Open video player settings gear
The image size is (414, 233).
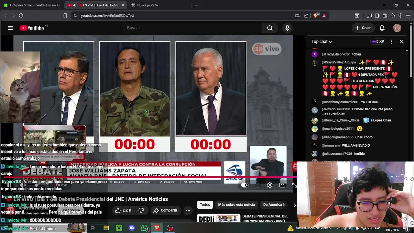click(x=270, y=185)
